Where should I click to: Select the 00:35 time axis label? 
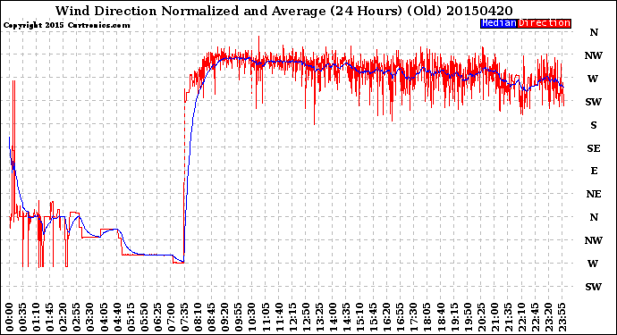tap(23, 317)
